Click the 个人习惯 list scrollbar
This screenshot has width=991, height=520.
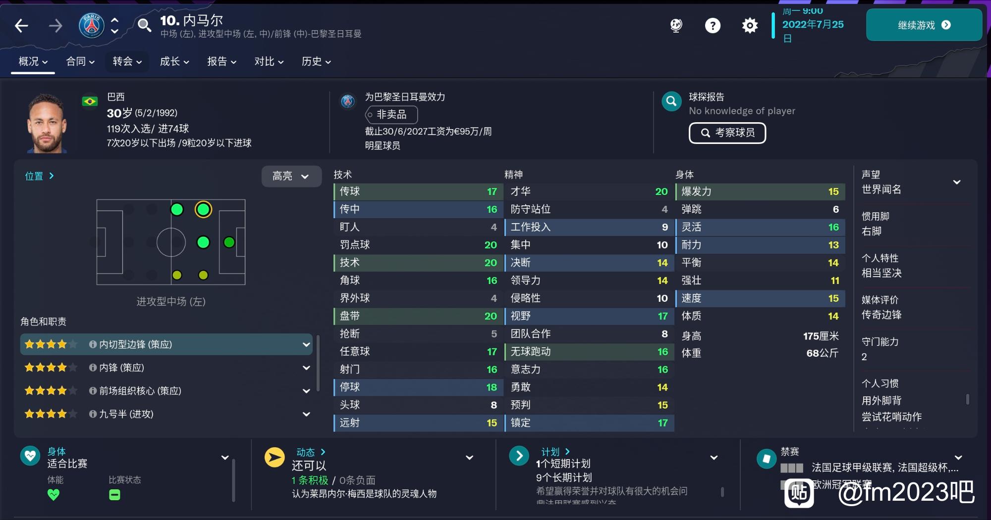point(968,400)
